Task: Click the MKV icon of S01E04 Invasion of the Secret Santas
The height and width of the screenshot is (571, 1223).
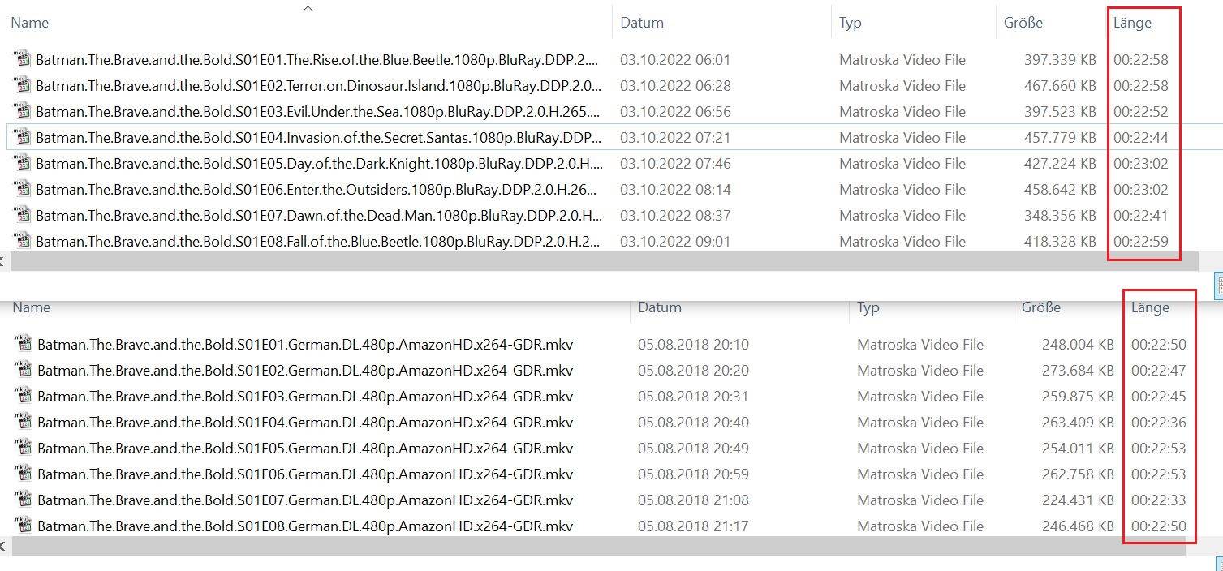Action: point(23,137)
